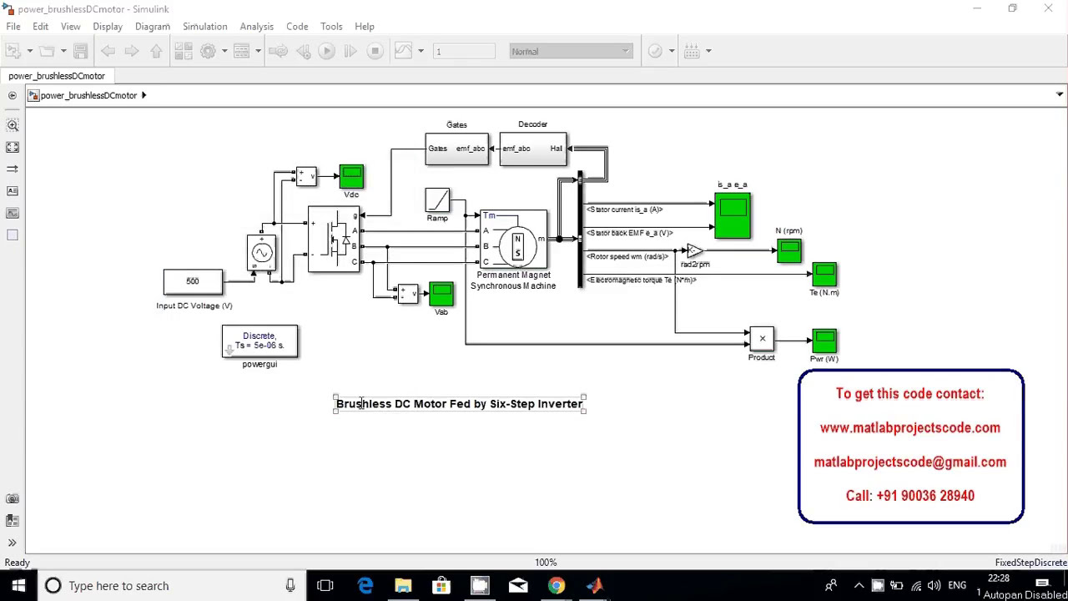1068x601 pixels.
Task: Open Model Configuration Parameters gear icon
Action: coord(209,52)
